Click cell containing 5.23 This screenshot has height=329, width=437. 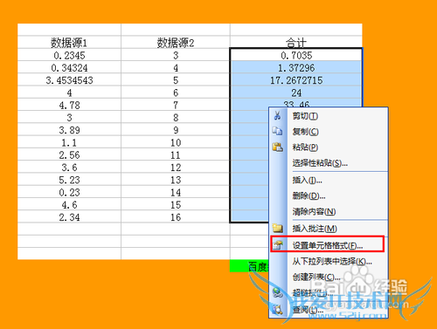tap(69, 180)
